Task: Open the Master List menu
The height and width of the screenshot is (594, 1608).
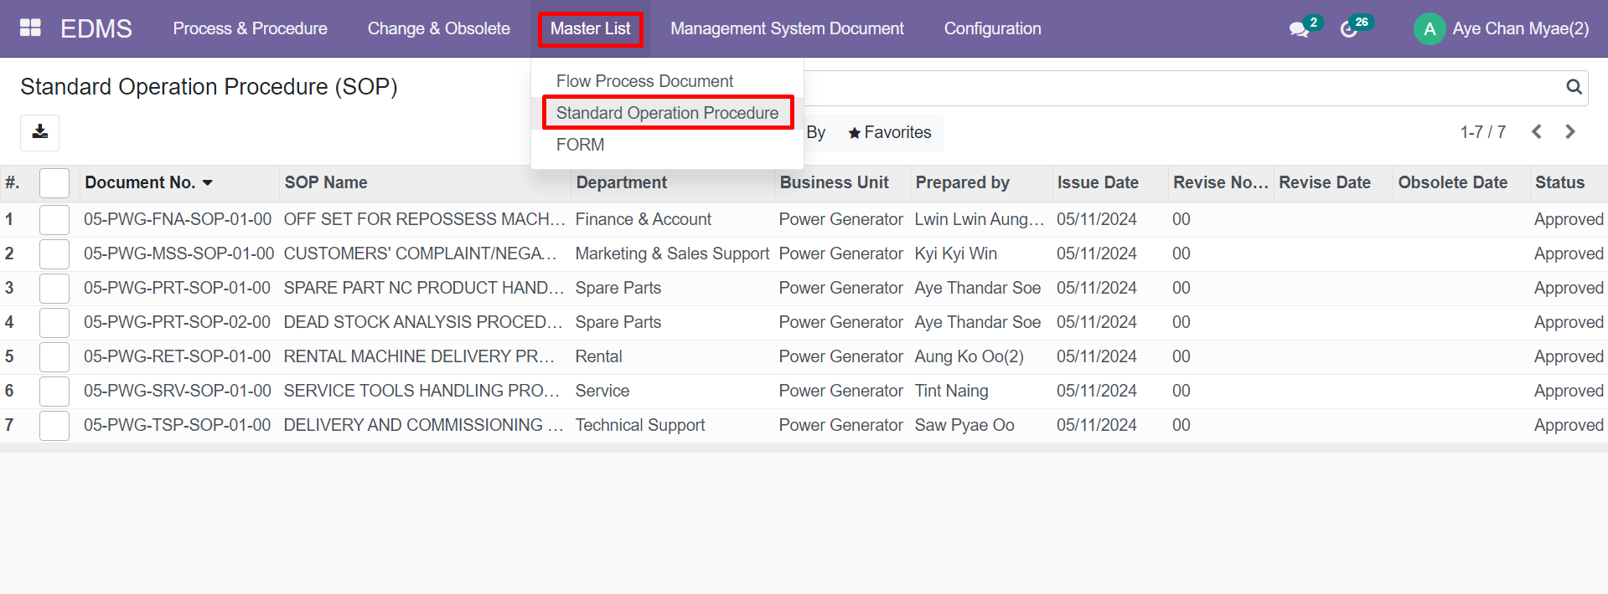Action: click(x=590, y=28)
